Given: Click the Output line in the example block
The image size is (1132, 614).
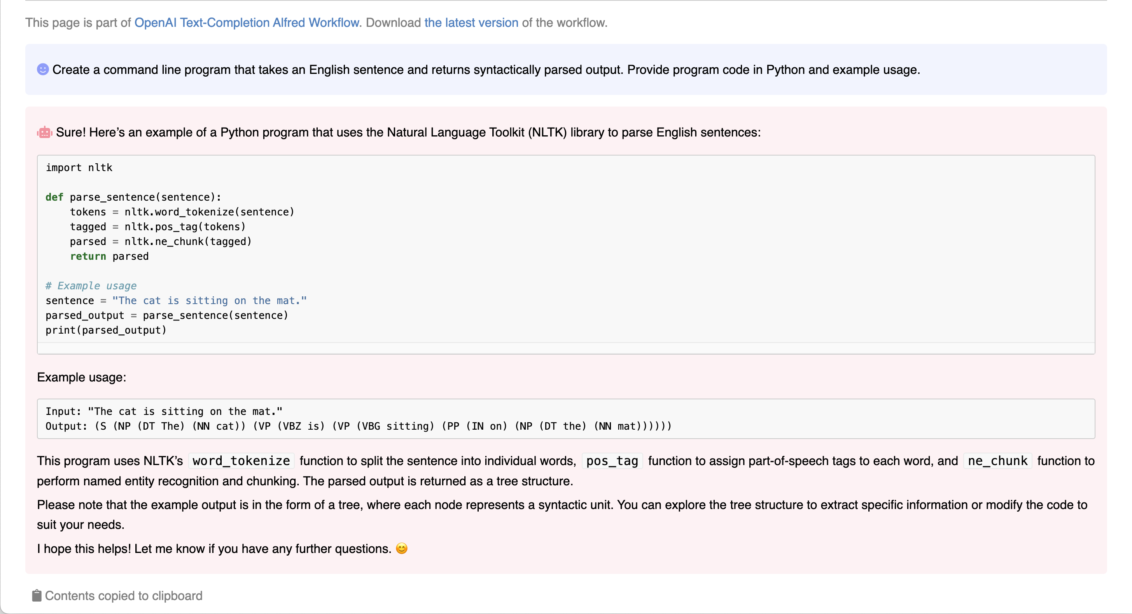Looking at the screenshot, I should pyautogui.click(x=358, y=426).
